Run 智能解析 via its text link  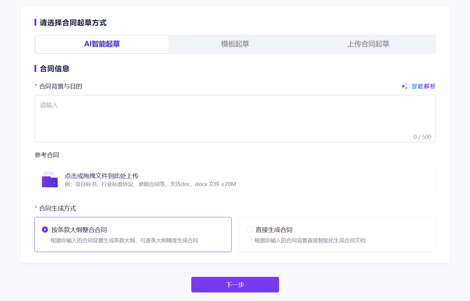click(423, 86)
